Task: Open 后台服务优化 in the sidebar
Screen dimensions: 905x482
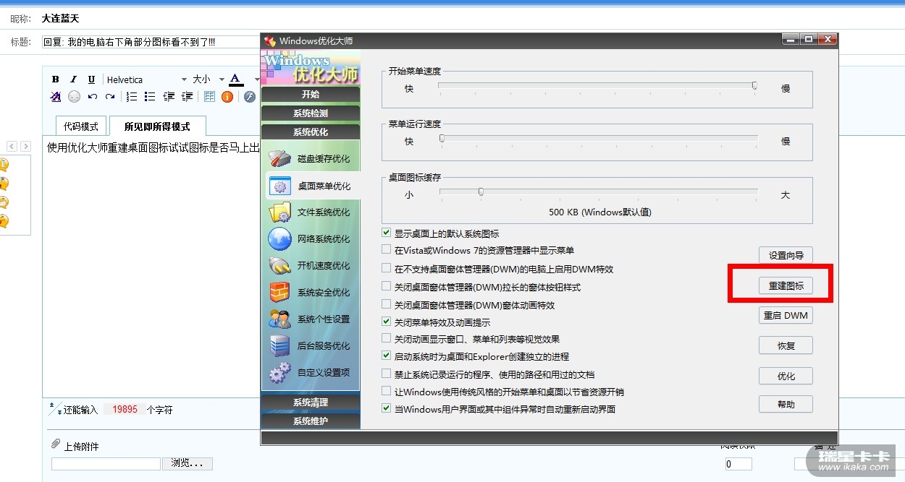Action: click(311, 346)
